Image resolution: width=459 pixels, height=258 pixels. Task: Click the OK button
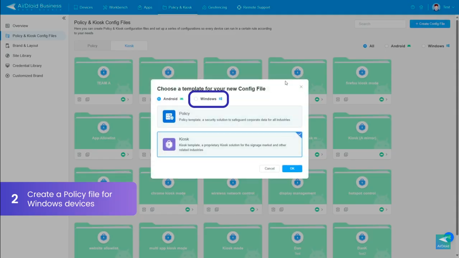(x=292, y=169)
